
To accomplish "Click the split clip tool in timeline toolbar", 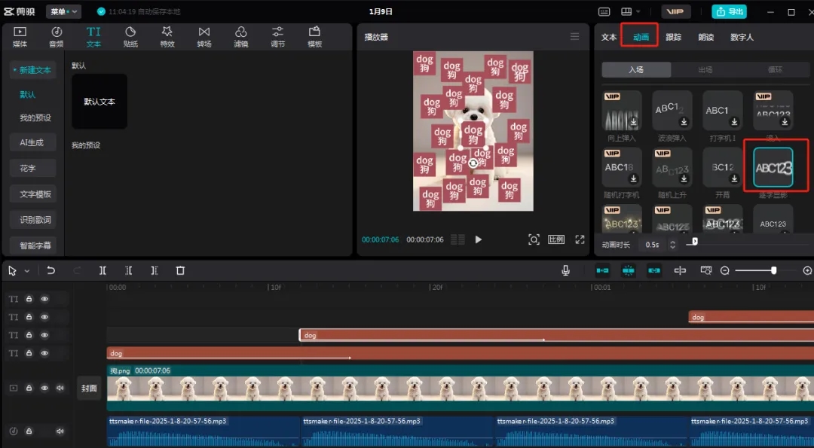I will click(x=103, y=270).
